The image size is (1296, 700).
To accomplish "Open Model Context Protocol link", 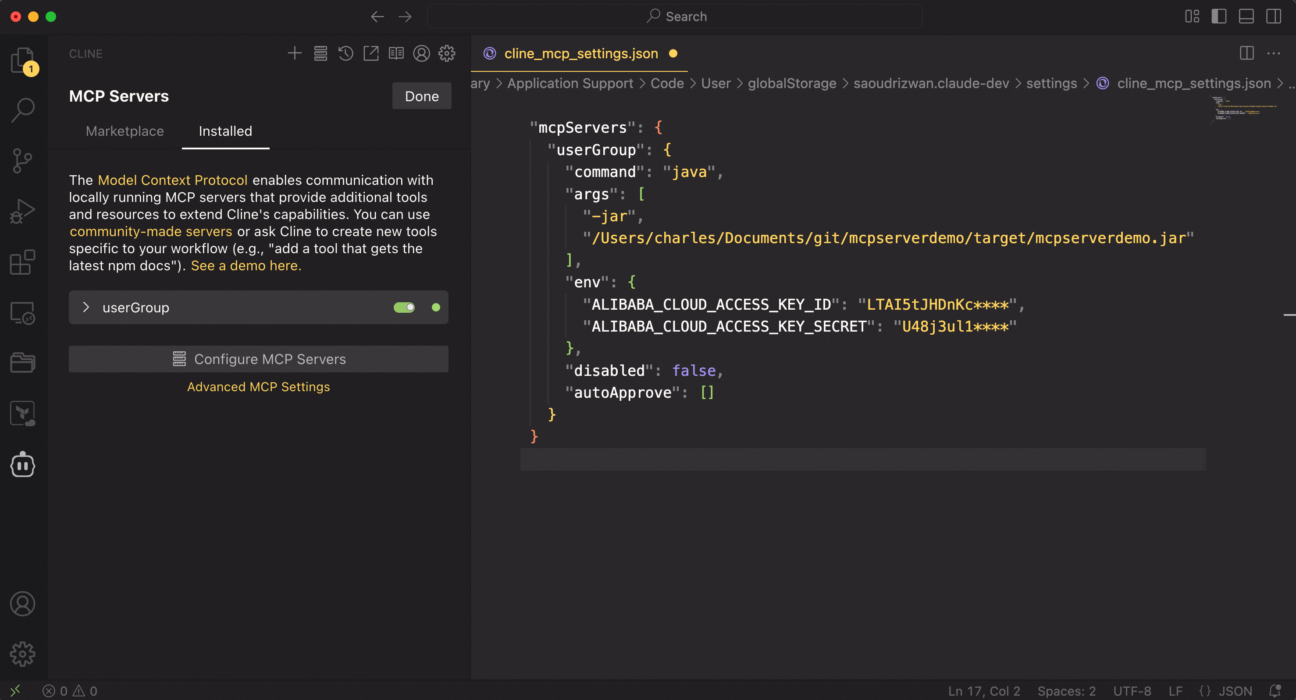I will point(173,180).
